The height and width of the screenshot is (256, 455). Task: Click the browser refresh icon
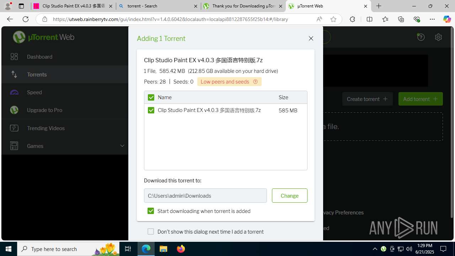26,19
